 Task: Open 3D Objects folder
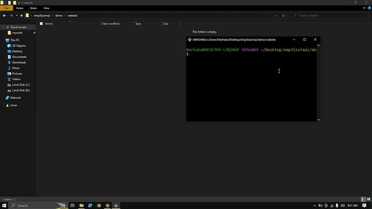pos(19,46)
